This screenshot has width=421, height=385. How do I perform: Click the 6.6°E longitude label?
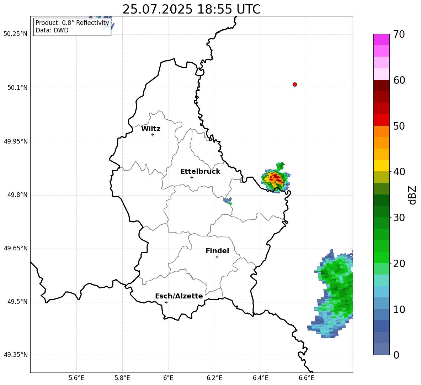307,378
